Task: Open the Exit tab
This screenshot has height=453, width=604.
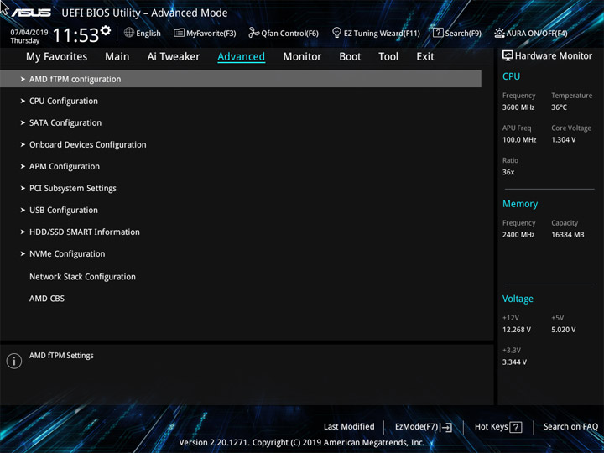Action: (425, 57)
